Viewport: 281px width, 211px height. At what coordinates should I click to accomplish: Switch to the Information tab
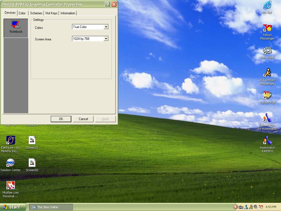pyautogui.click(x=68, y=13)
